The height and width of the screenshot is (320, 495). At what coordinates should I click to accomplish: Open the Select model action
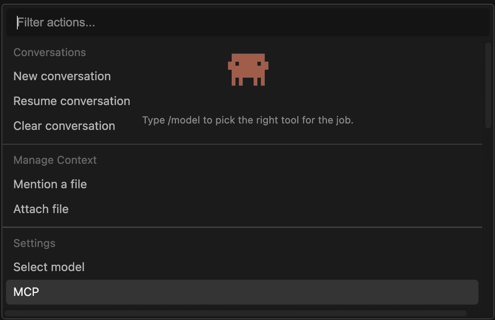[x=49, y=267]
